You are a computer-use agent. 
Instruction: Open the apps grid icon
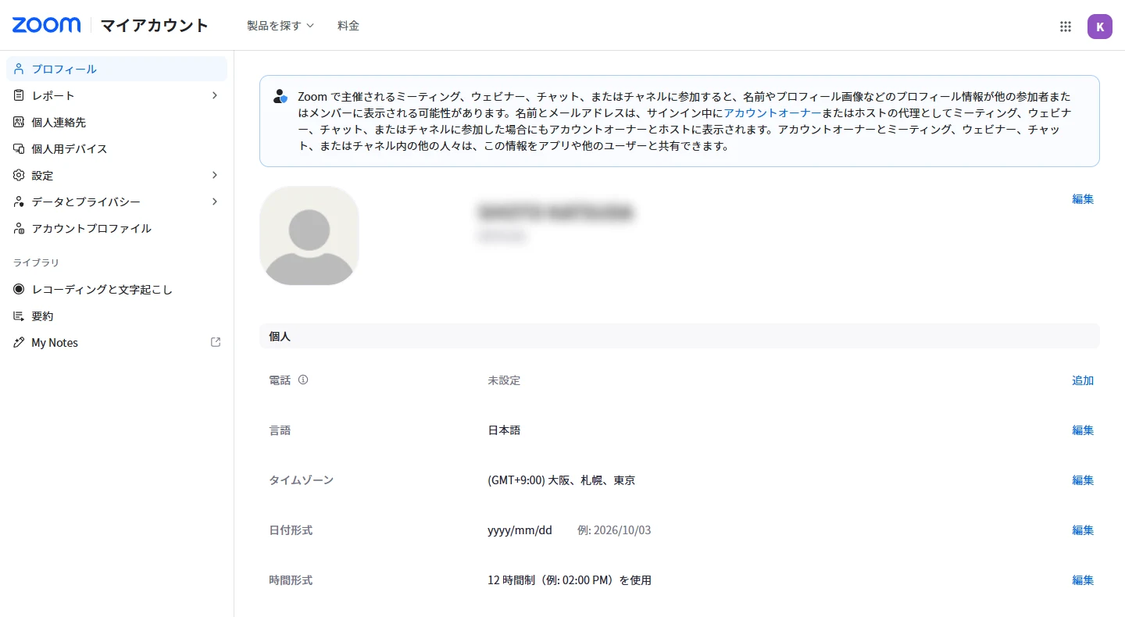pyautogui.click(x=1066, y=27)
